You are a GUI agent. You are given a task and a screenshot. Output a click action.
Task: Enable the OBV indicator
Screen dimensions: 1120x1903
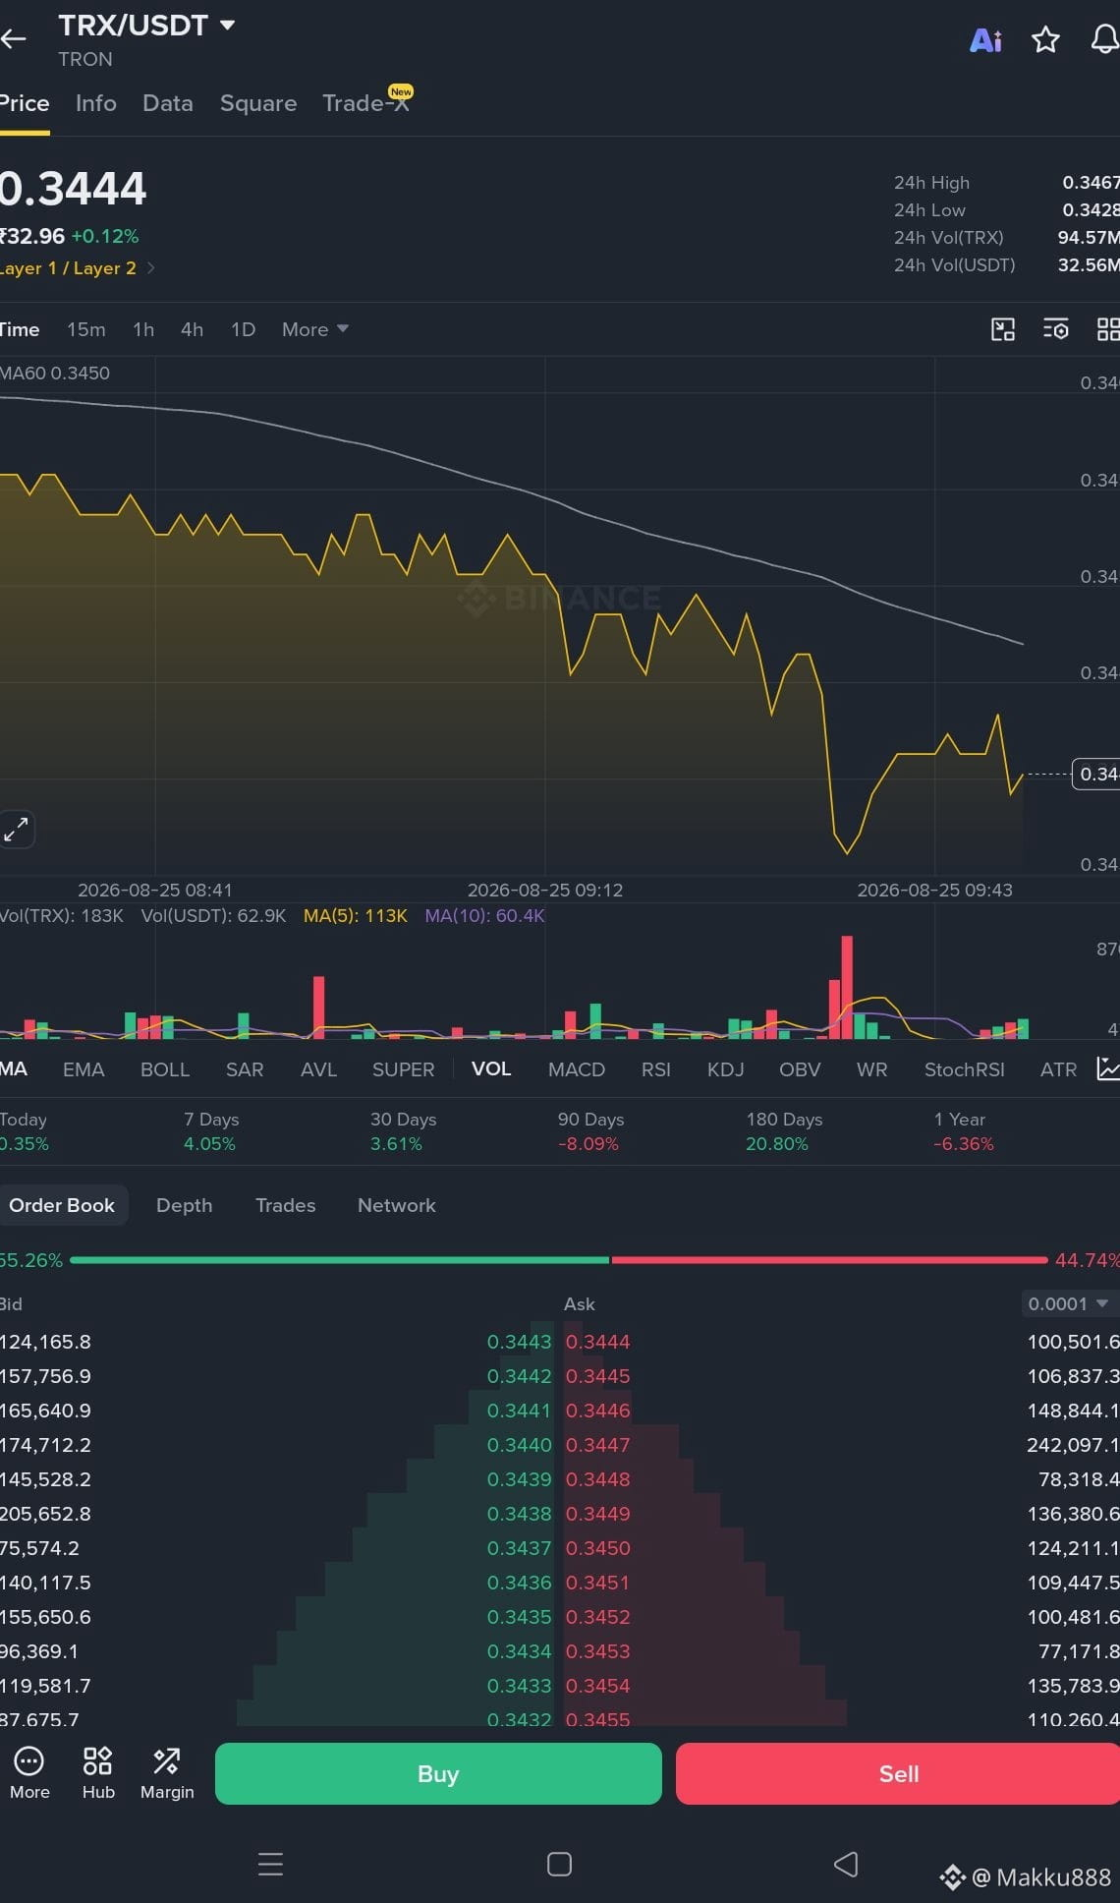tap(800, 1068)
